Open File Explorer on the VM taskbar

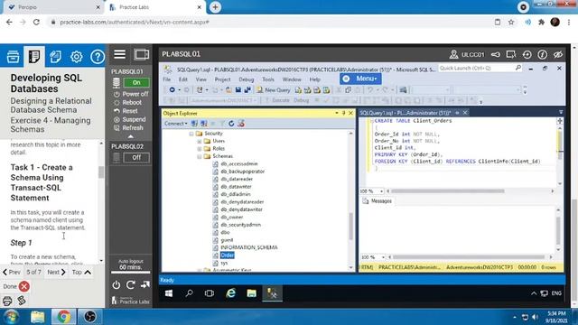[251, 293]
